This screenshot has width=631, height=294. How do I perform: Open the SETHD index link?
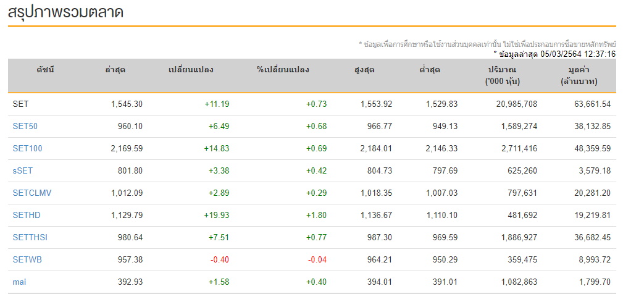[27, 216]
